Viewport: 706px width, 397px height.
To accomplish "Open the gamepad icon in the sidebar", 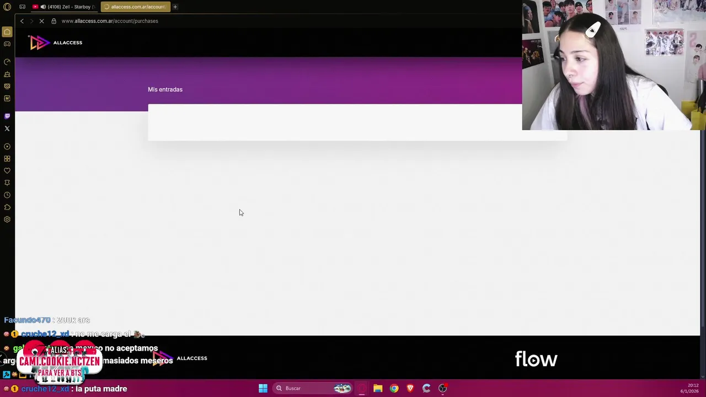I will click(x=7, y=44).
